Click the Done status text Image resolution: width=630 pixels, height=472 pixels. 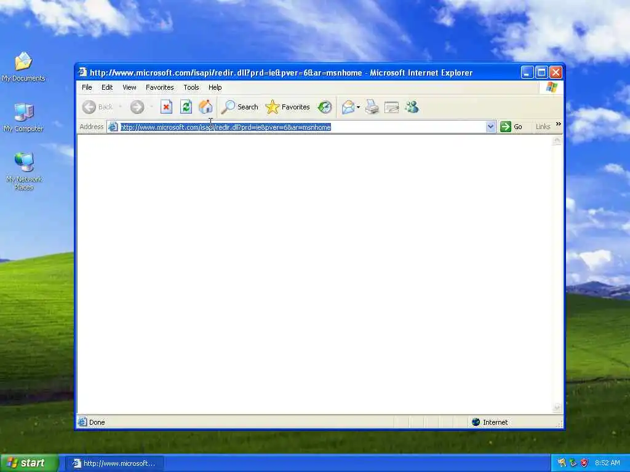tap(97, 422)
